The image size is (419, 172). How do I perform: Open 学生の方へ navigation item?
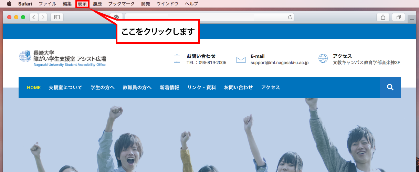(x=103, y=88)
